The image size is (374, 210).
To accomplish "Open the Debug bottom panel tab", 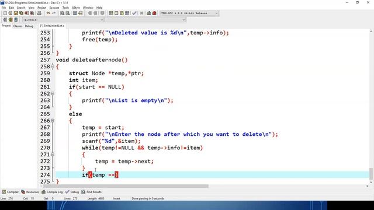I will (x=72, y=192).
